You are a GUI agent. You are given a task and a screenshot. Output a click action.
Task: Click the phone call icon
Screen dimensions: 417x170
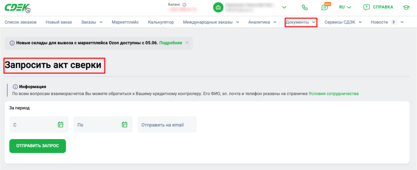(x=305, y=7)
